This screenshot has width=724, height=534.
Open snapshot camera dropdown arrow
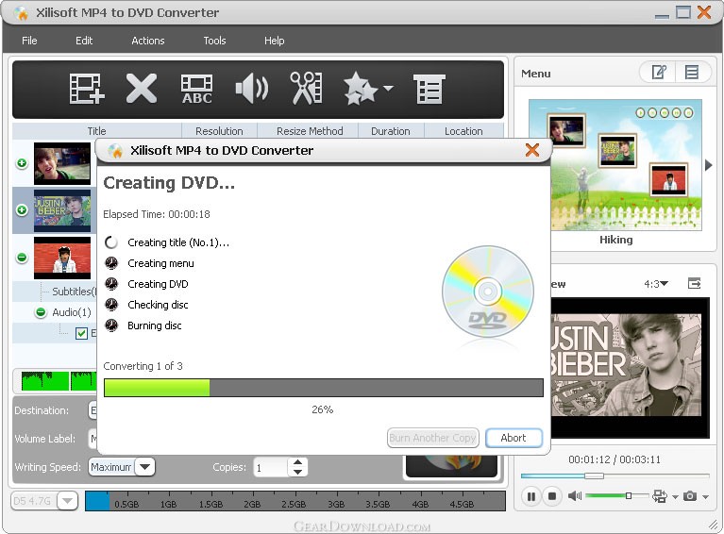705,497
